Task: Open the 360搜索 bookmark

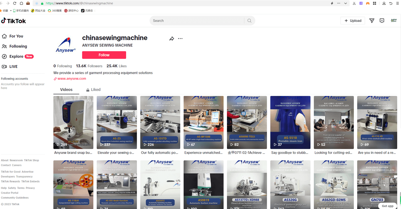Action: click(x=55, y=10)
